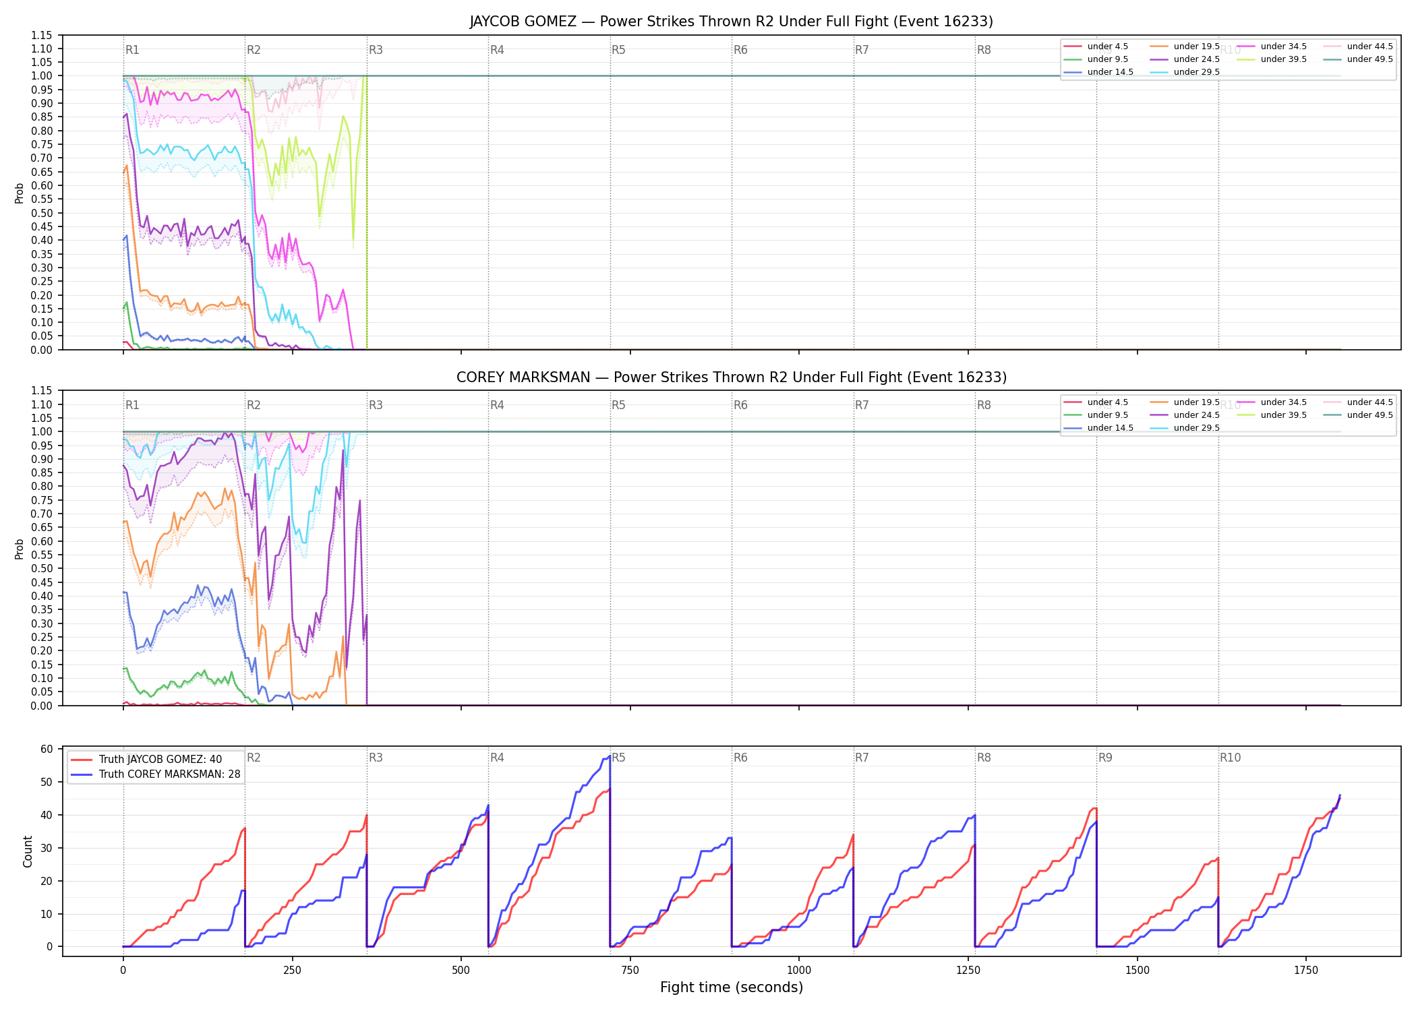1416x1011 pixels.
Task: Click 'under 14.5' legend entry in middle chart
Action: point(1098,428)
